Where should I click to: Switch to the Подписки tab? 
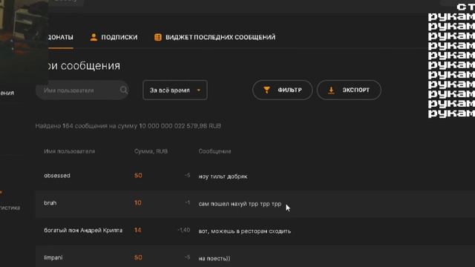click(114, 37)
